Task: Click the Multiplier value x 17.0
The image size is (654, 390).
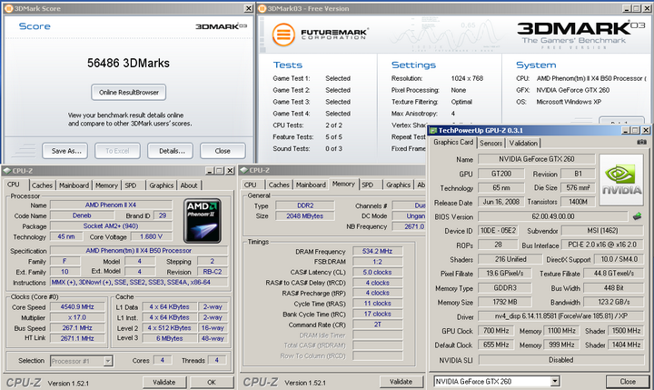Action: coord(77,317)
